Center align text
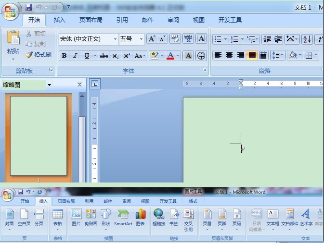 229,55
